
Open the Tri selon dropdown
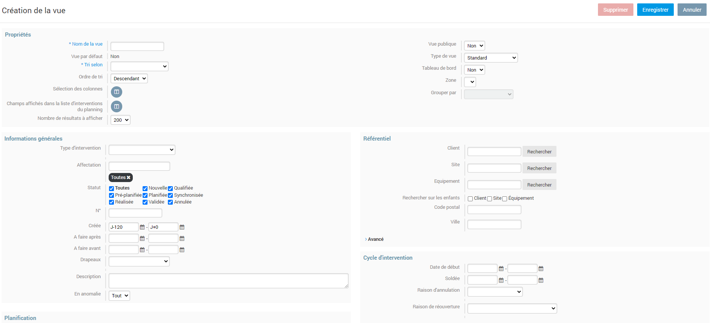click(139, 66)
